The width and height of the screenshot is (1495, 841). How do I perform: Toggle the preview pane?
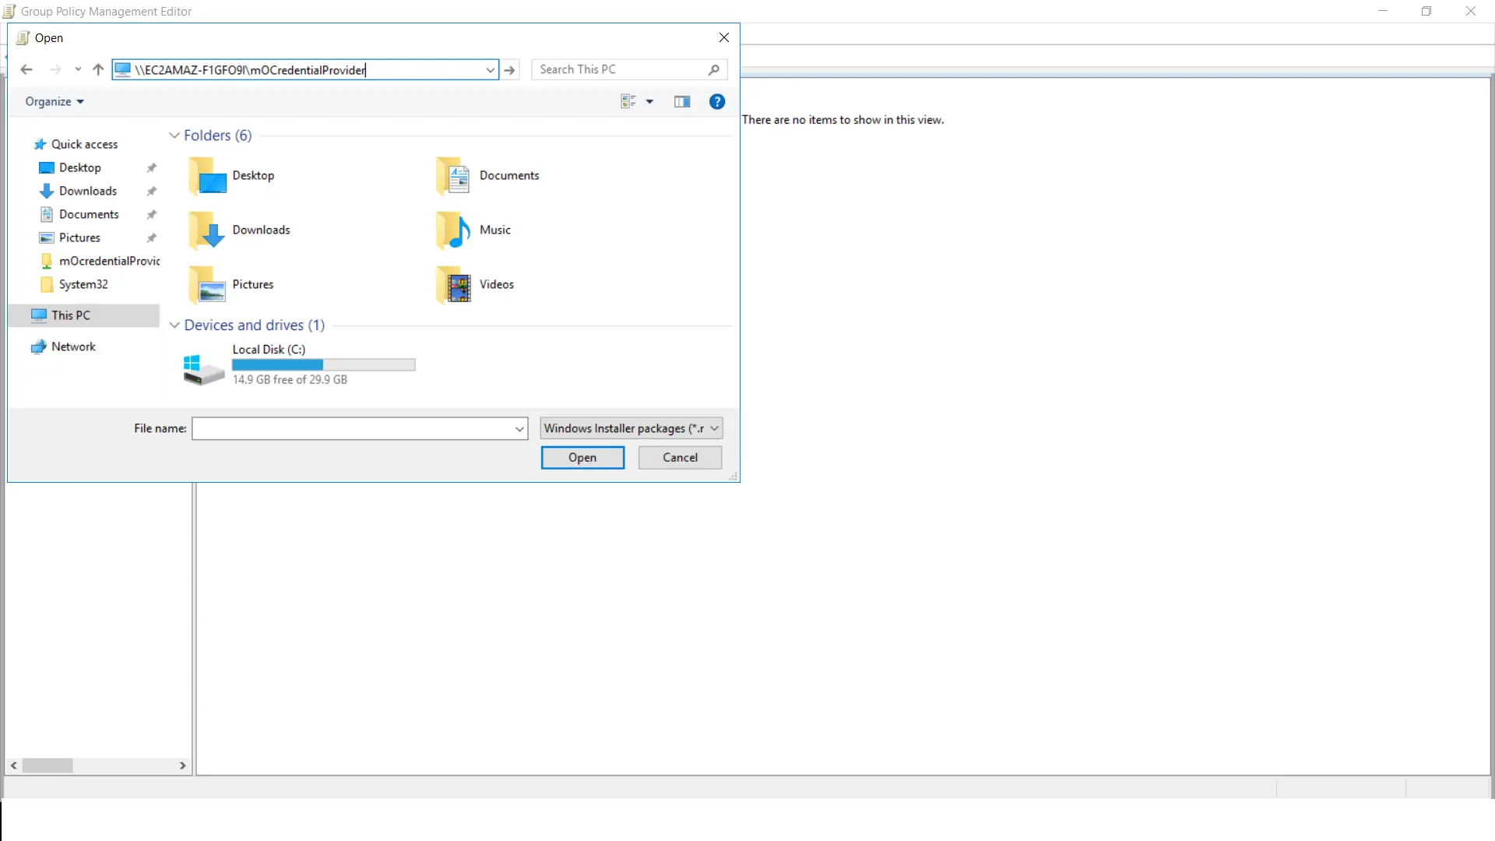(682, 102)
